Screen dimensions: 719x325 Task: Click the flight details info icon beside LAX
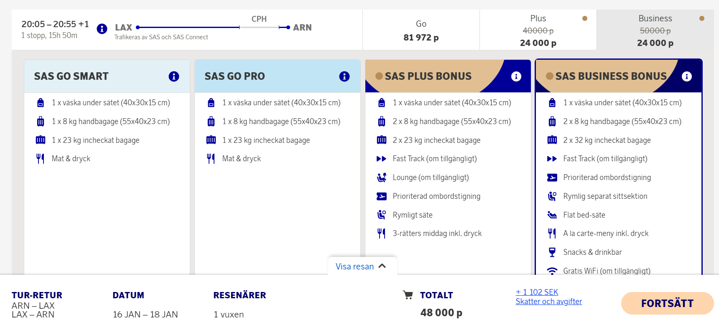click(102, 28)
